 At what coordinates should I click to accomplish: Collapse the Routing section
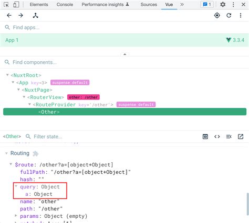[x=6, y=153]
